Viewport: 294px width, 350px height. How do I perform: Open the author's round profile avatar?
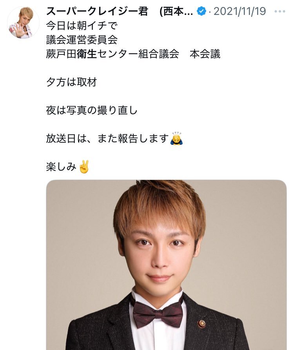point(23,23)
